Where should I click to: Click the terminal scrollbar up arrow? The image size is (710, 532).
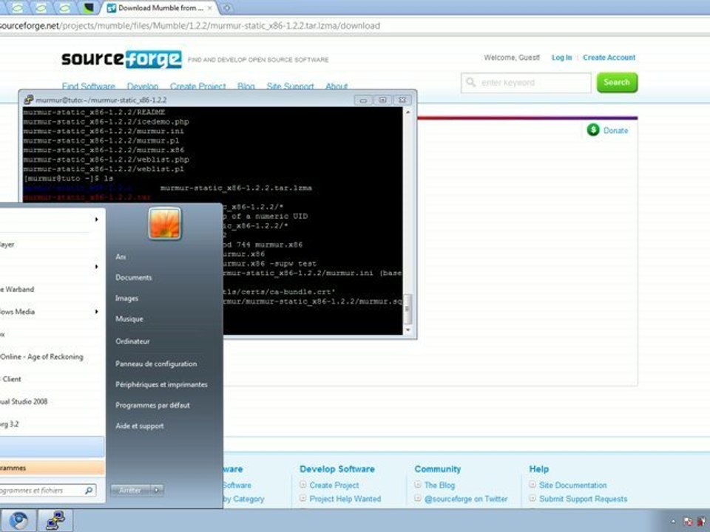pos(408,112)
